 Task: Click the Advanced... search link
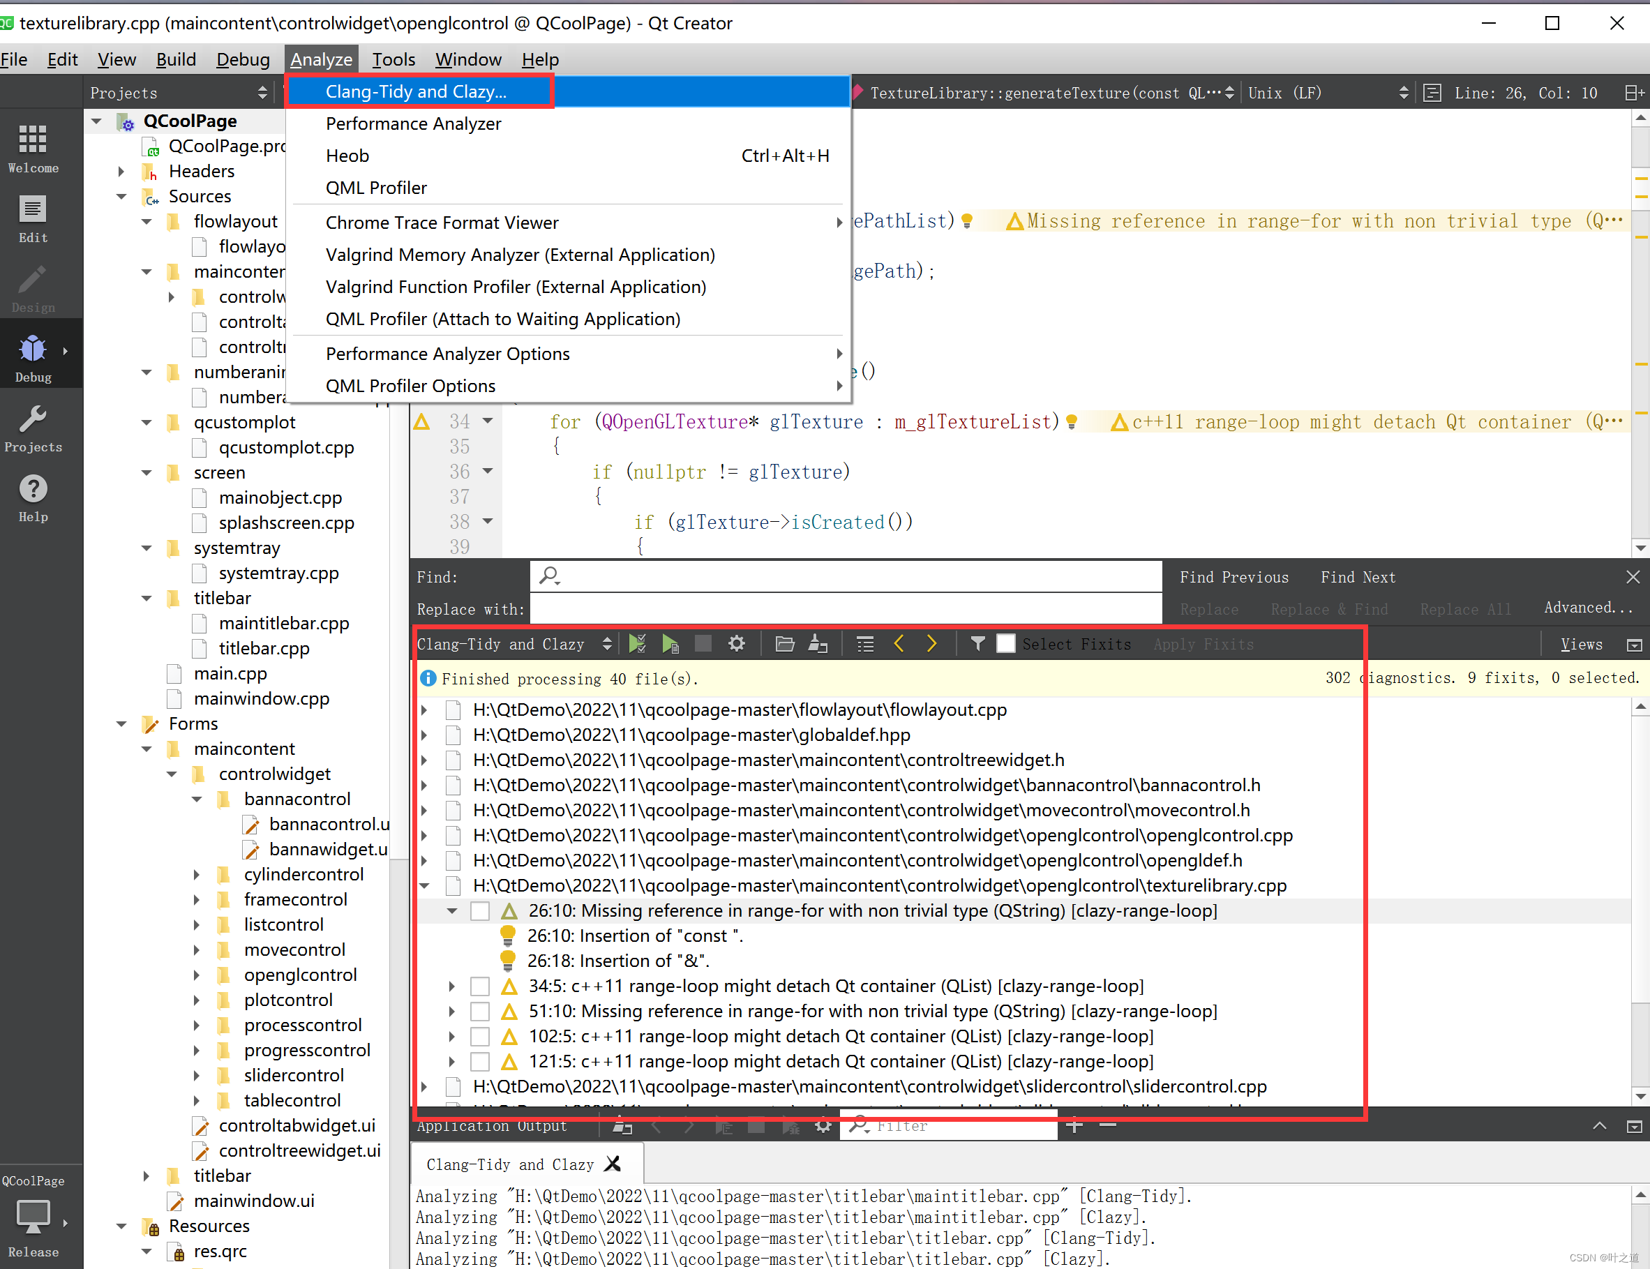(1587, 608)
